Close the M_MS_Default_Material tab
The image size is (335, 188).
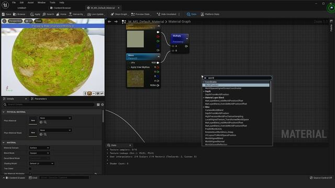119,8
